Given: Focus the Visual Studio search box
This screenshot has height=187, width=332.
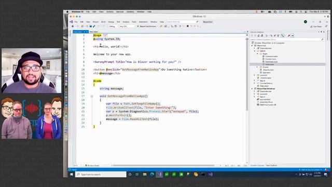Looking at the screenshot, I should (183, 22).
